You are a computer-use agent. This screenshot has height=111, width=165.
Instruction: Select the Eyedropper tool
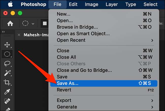coord(7,92)
